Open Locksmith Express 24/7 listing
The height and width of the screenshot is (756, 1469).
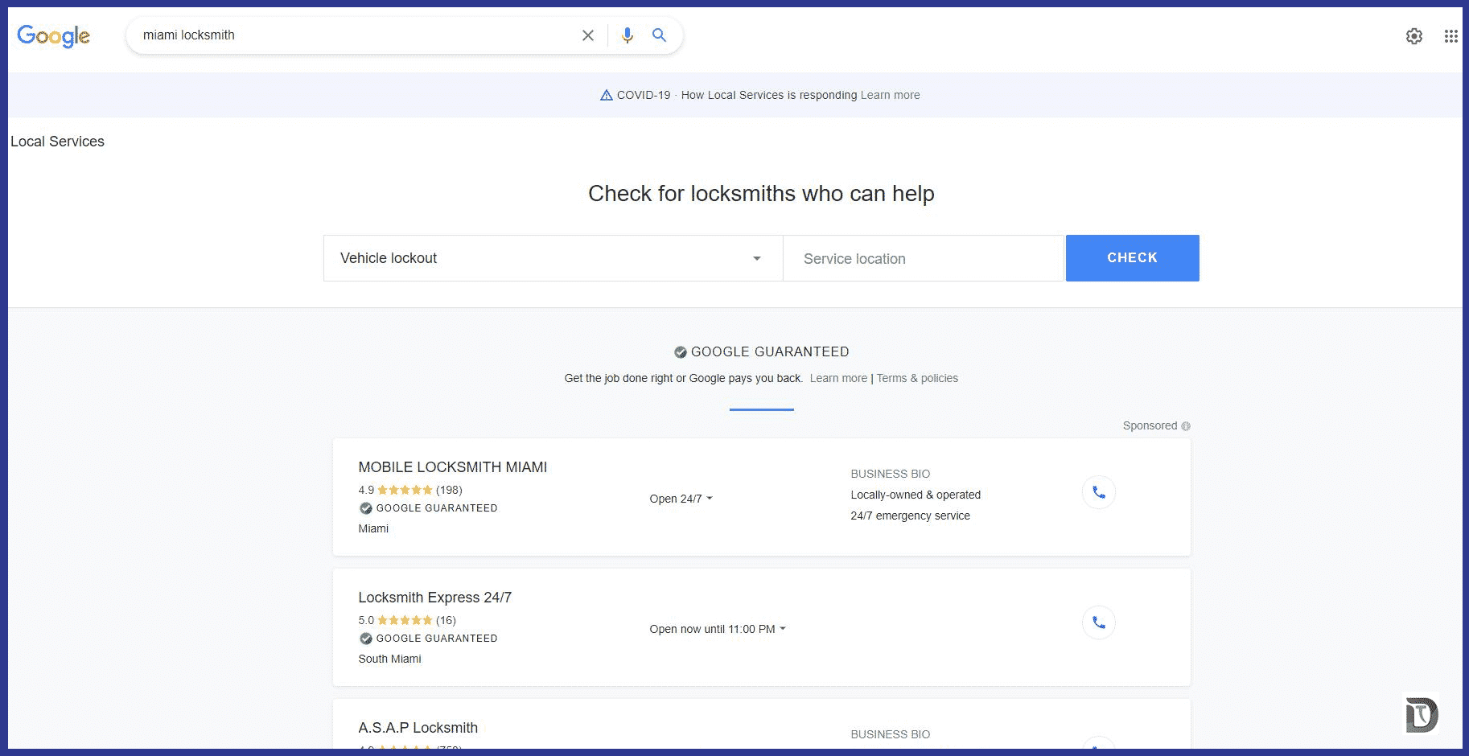coord(434,598)
